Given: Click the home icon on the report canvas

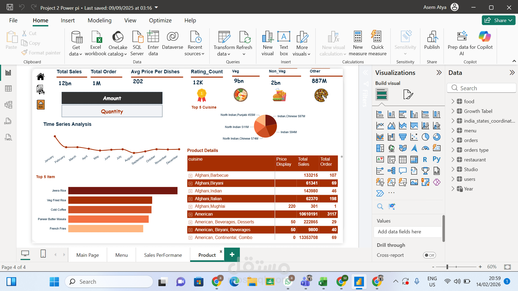Looking at the screenshot, I should point(40,77).
